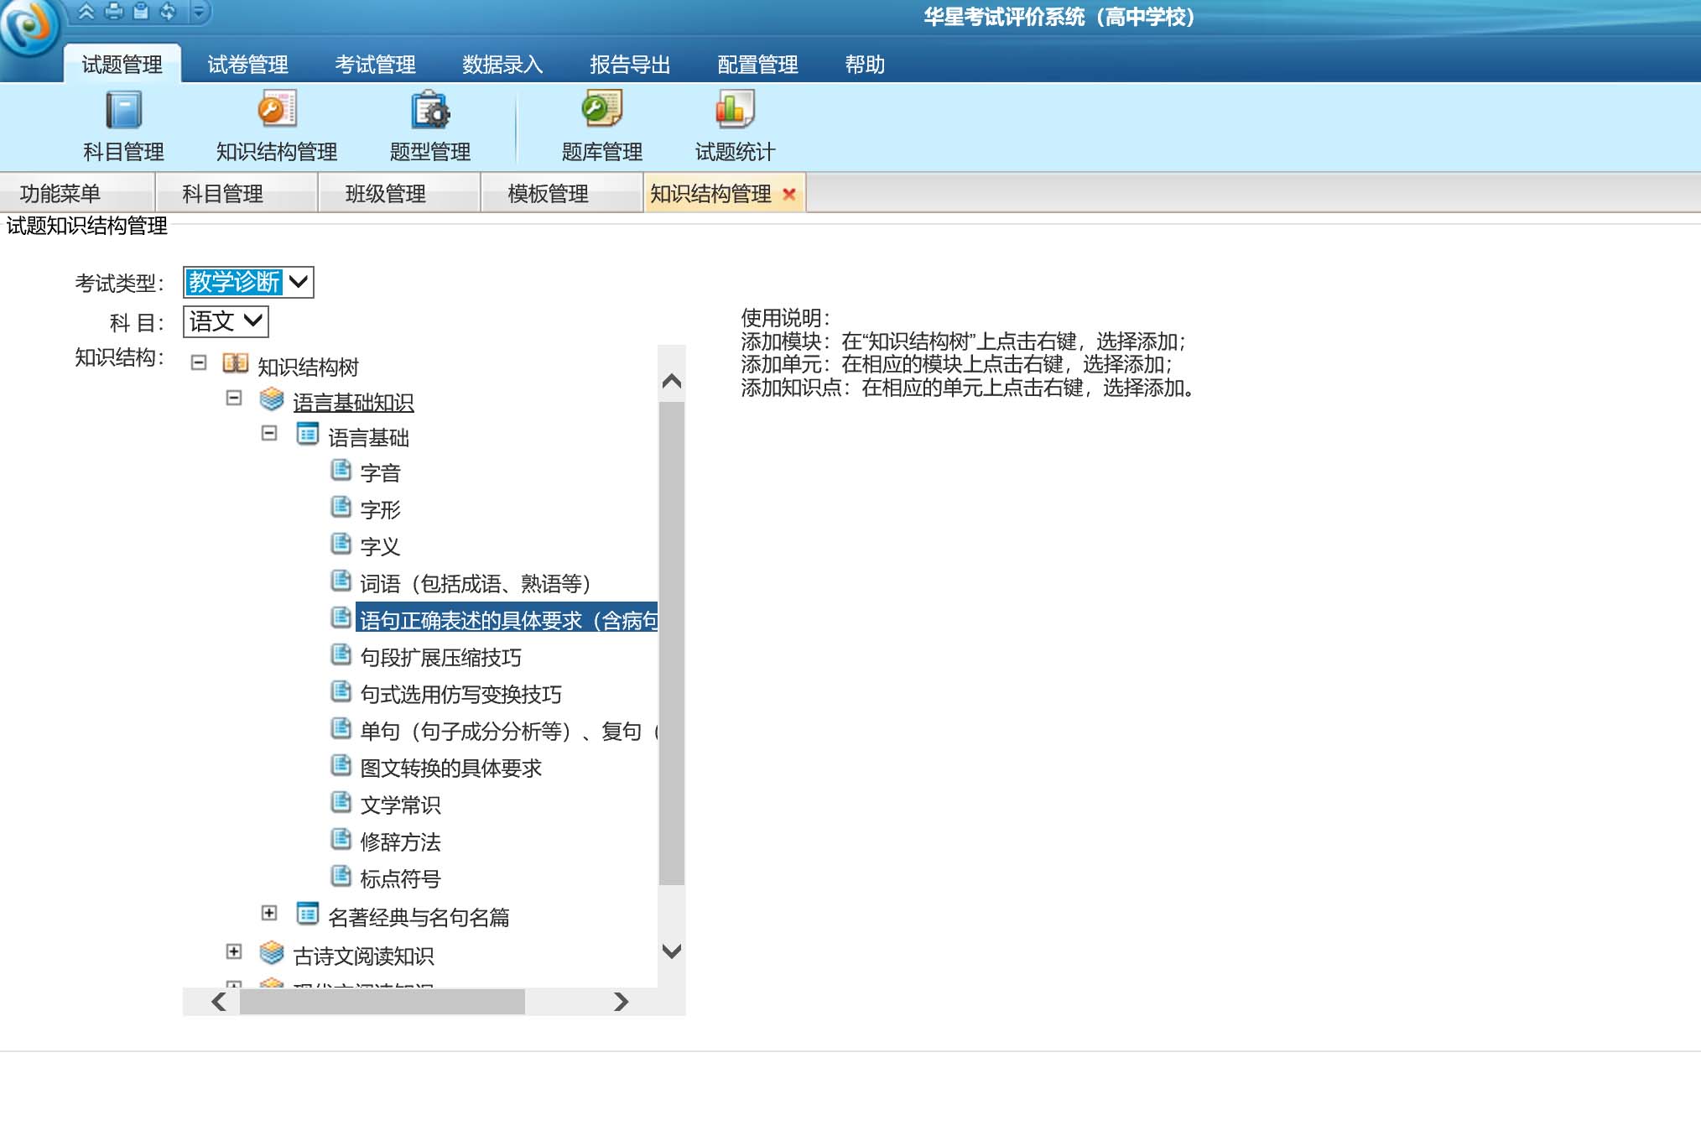
Task: Open the 考试类型 dropdown showing 教学诊断
Action: point(248,282)
